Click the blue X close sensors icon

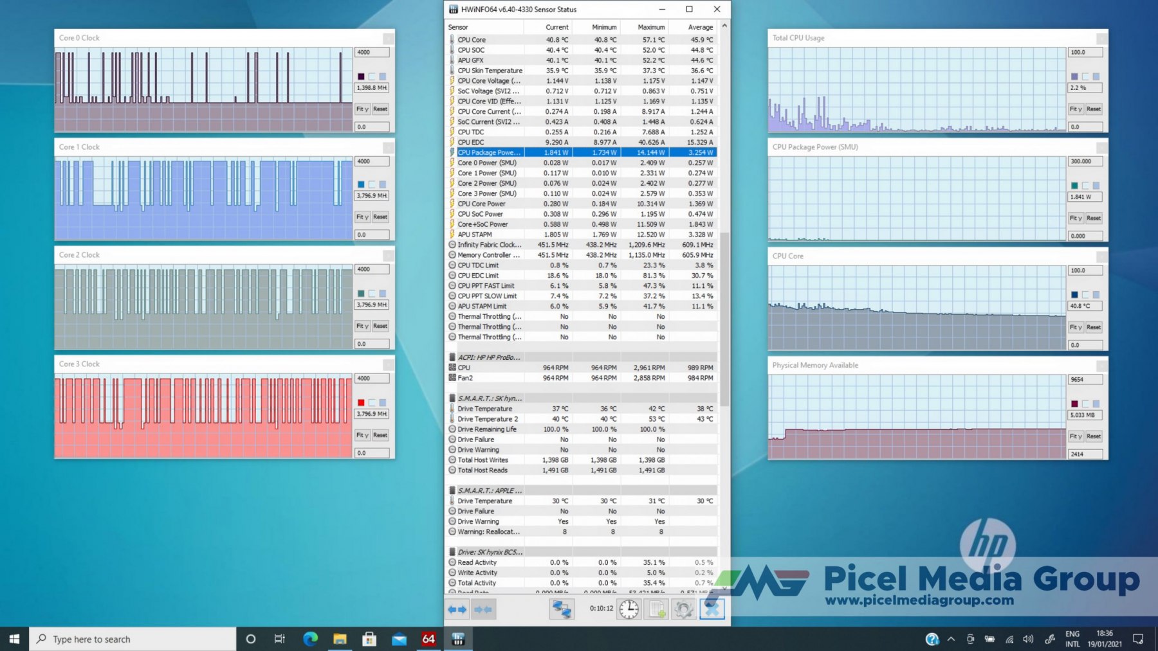712,609
